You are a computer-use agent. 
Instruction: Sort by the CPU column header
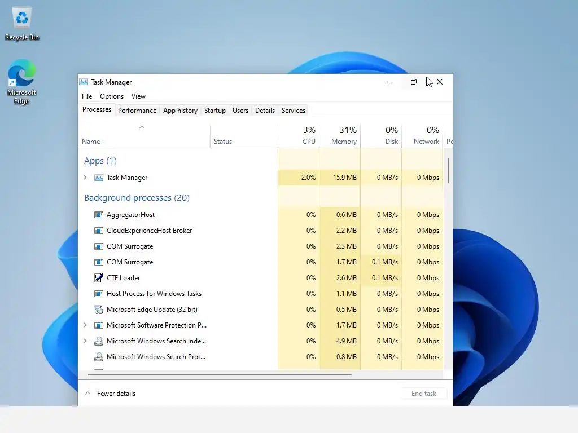[299, 135]
